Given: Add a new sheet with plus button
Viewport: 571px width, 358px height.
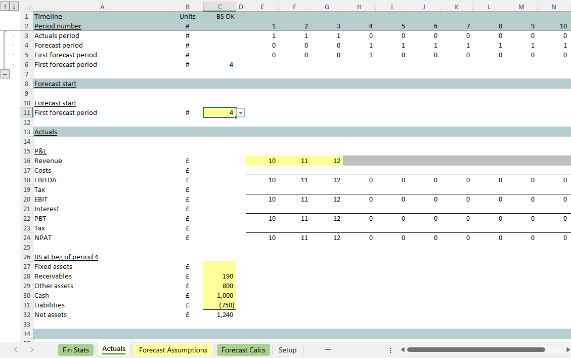Looking at the screenshot, I should [x=328, y=349].
